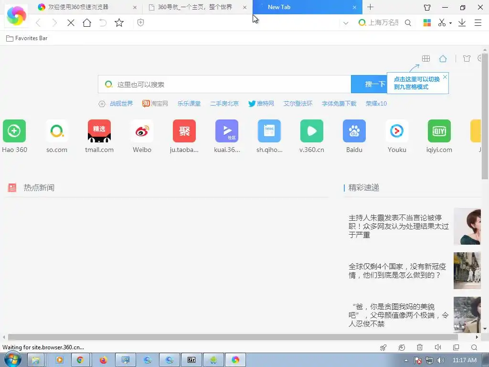Switch to nine-grid mode icon
489x367 pixels.
pyautogui.click(x=425, y=58)
